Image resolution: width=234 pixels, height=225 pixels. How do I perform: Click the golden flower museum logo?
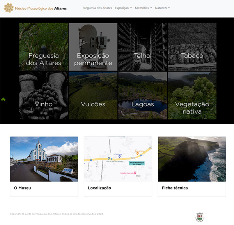pos(9,8)
